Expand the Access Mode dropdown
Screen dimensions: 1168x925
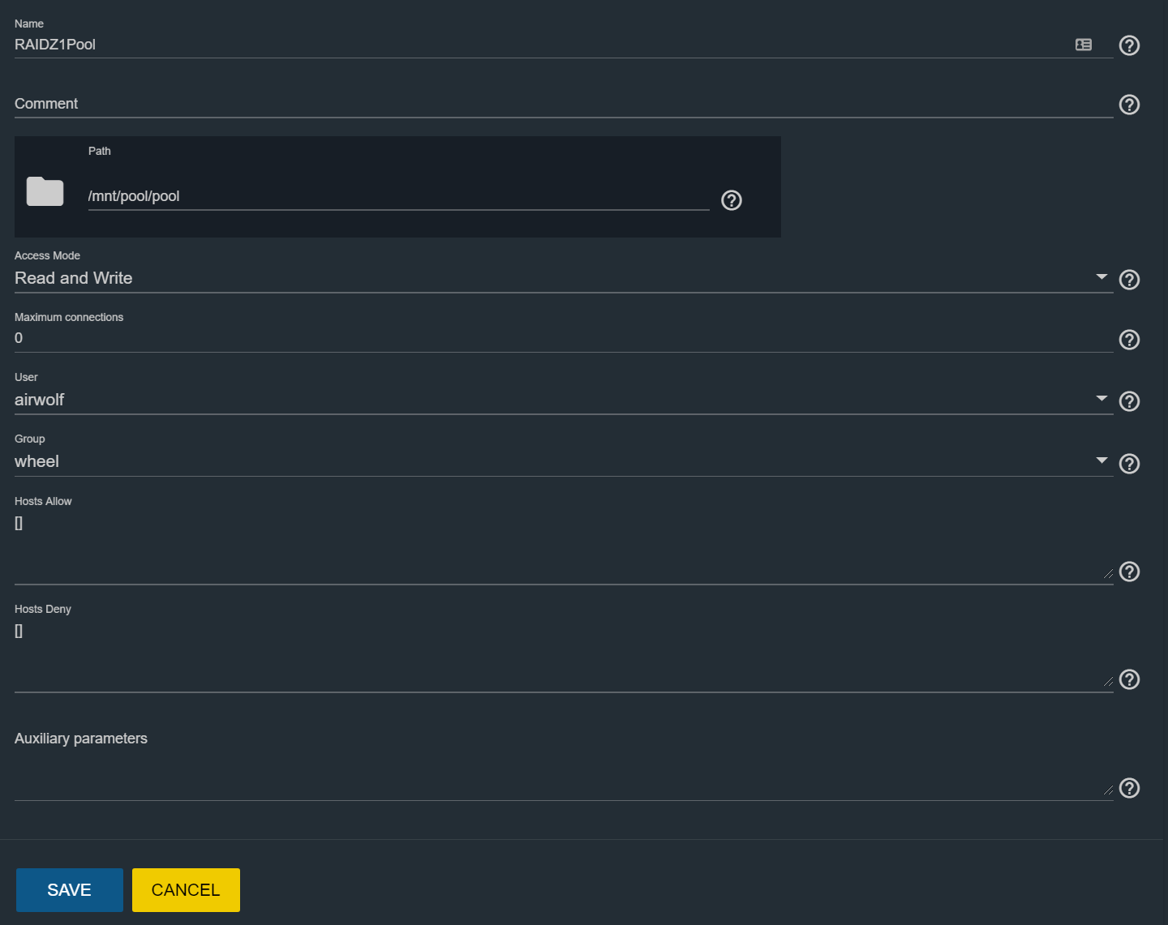point(564,278)
